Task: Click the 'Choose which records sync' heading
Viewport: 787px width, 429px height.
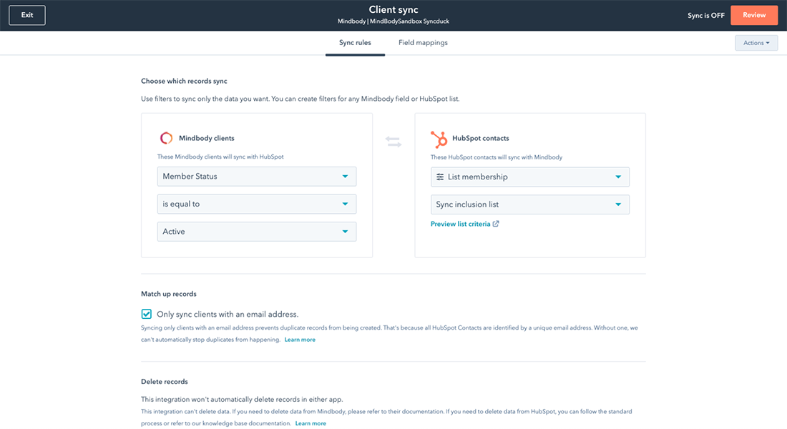Action: click(x=184, y=81)
